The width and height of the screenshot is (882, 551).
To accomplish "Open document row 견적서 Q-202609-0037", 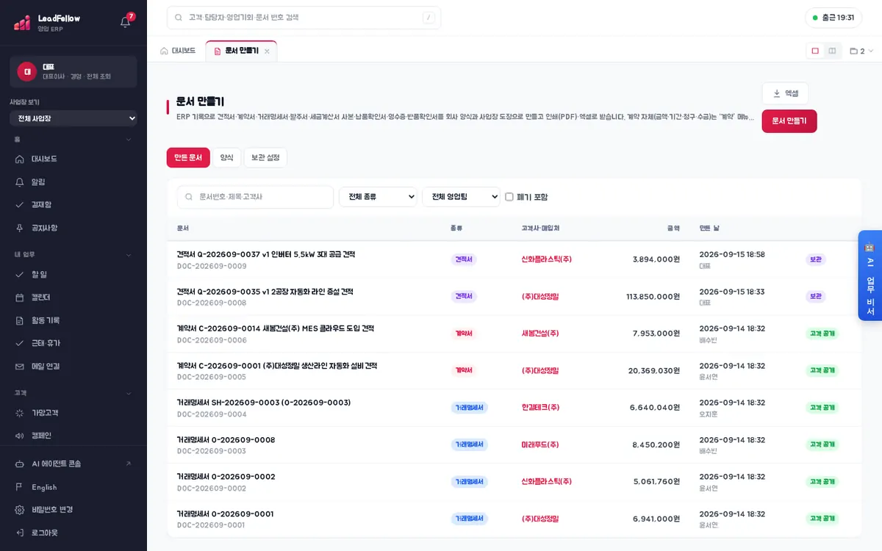I will (514, 259).
